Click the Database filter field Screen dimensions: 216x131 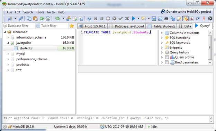point(19,26)
